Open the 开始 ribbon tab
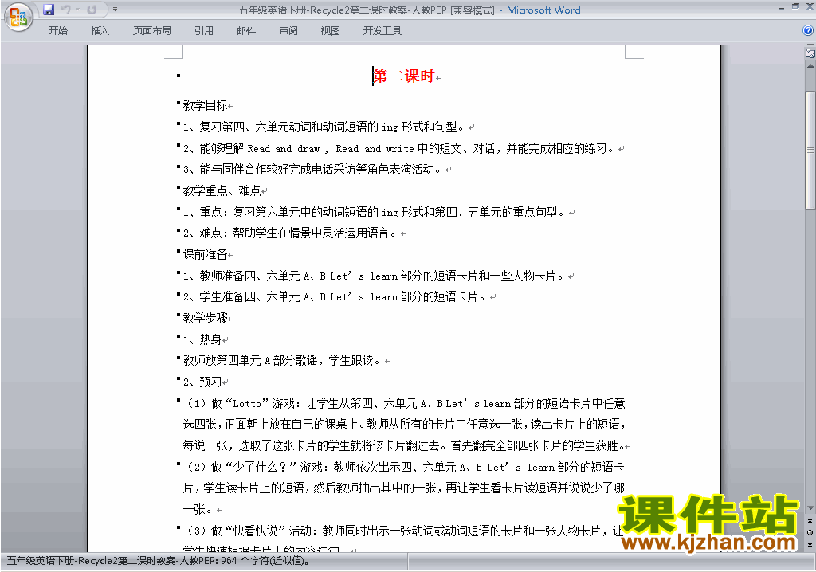816x572 pixels. 57,31
